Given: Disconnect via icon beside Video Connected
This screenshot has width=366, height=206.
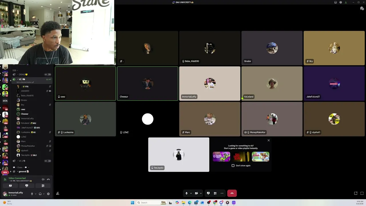Looking at the screenshot, I should click(48, 179).
